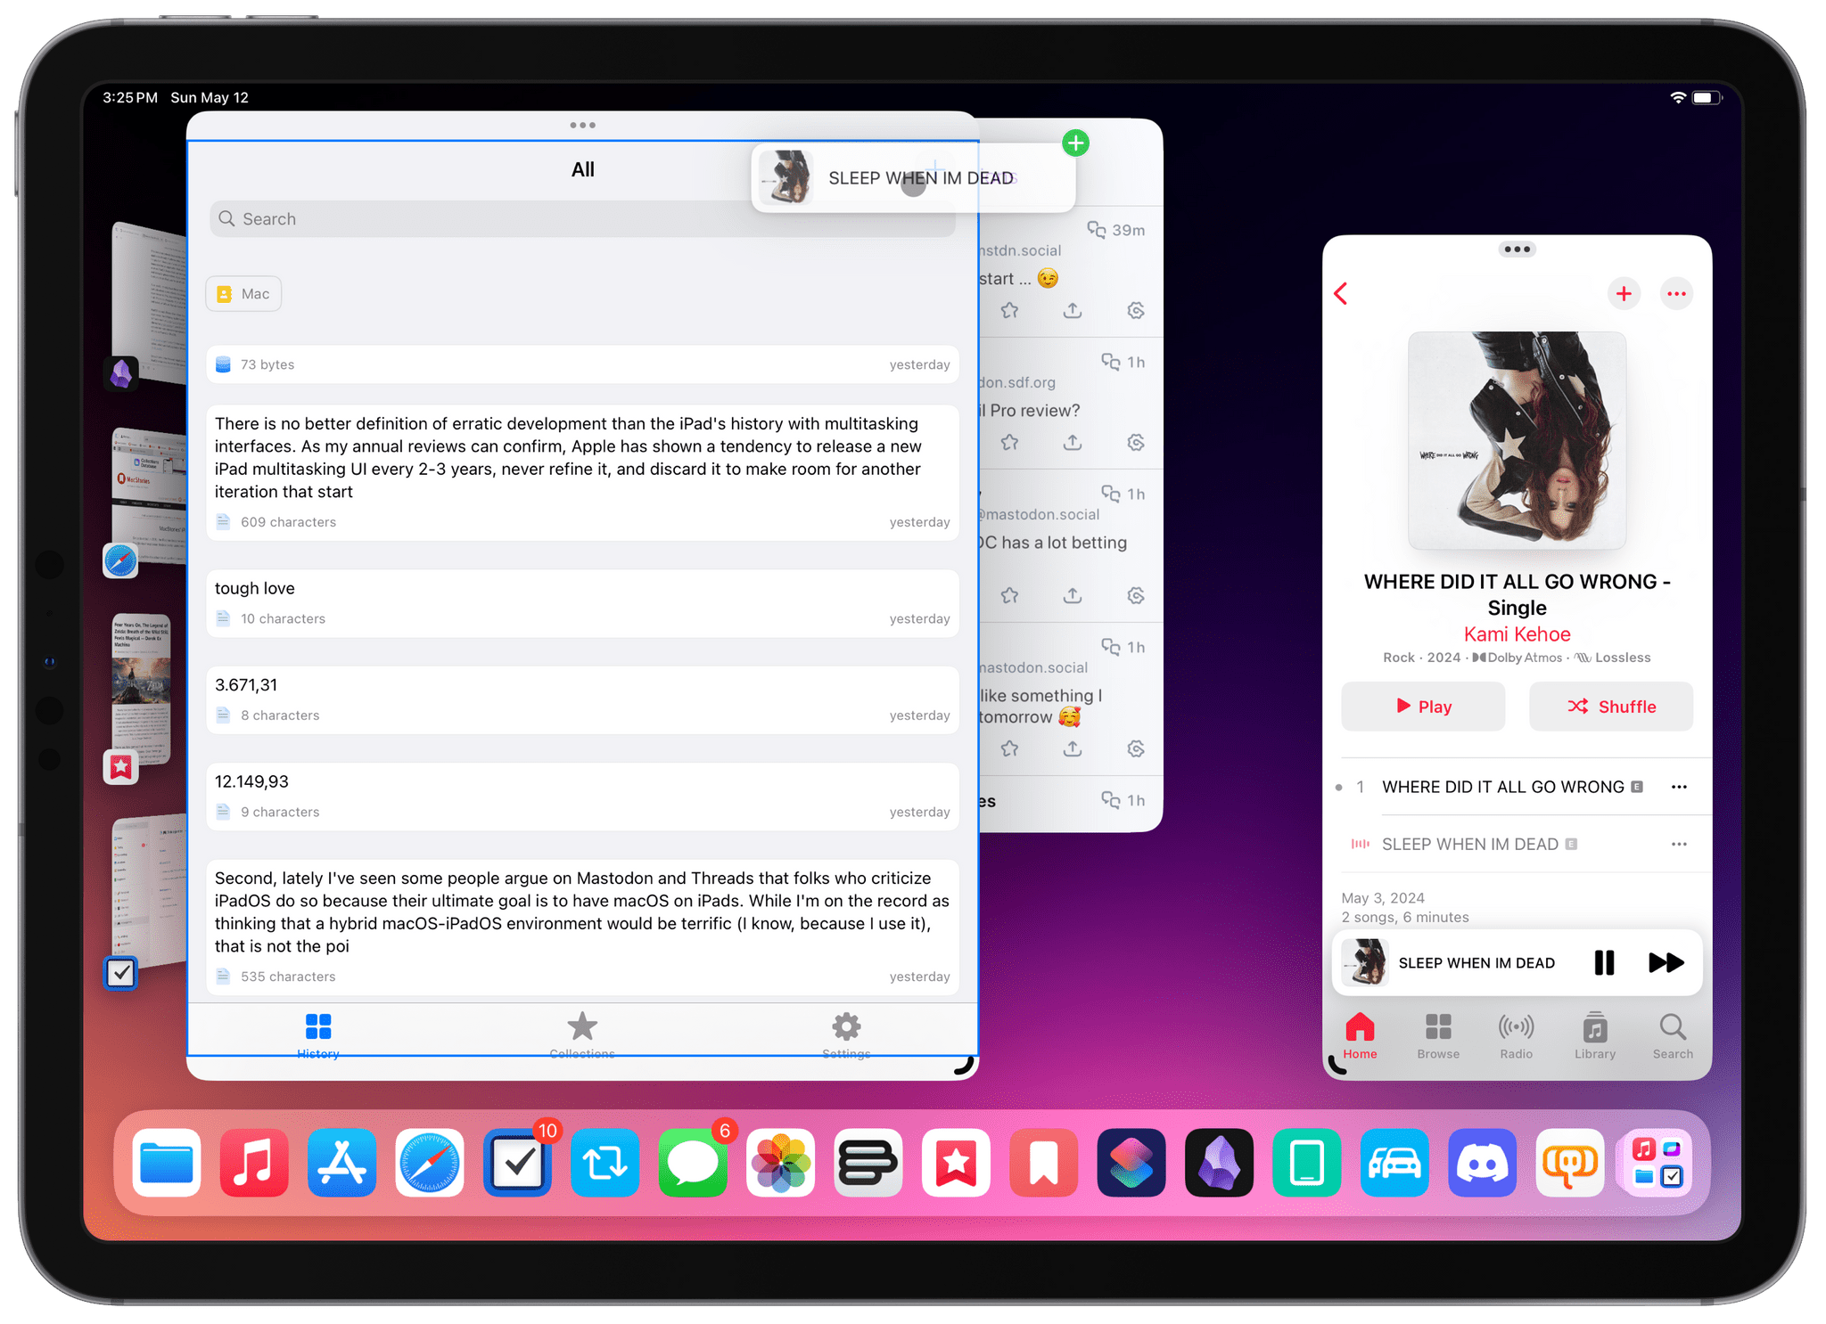Open the blue car dock app
Image resolution: width=1826 pixels, height=1324 pixels.
1394,1163
